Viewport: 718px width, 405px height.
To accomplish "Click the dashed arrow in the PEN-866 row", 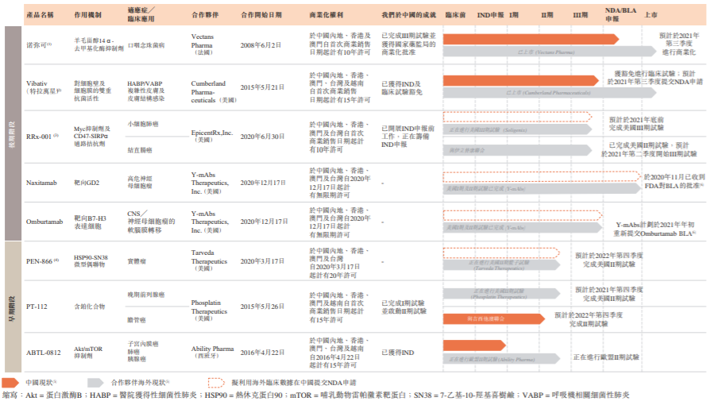I will 501,253.
